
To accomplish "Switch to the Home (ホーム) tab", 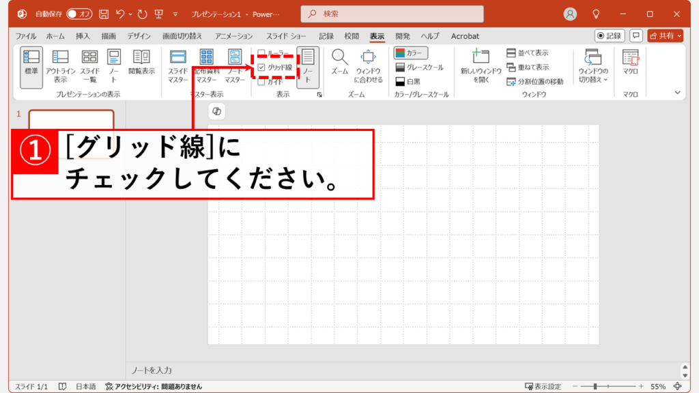I will (x=55, y=36).
